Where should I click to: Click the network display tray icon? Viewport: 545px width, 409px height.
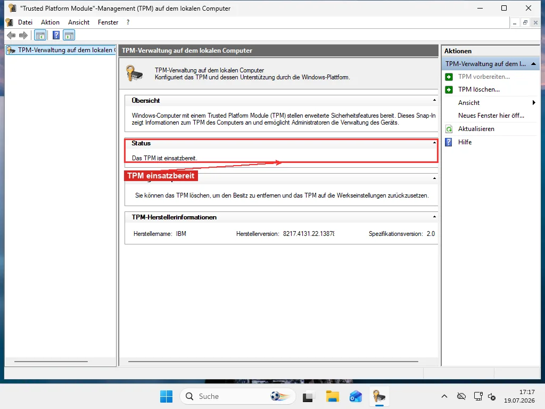(478, 396)
